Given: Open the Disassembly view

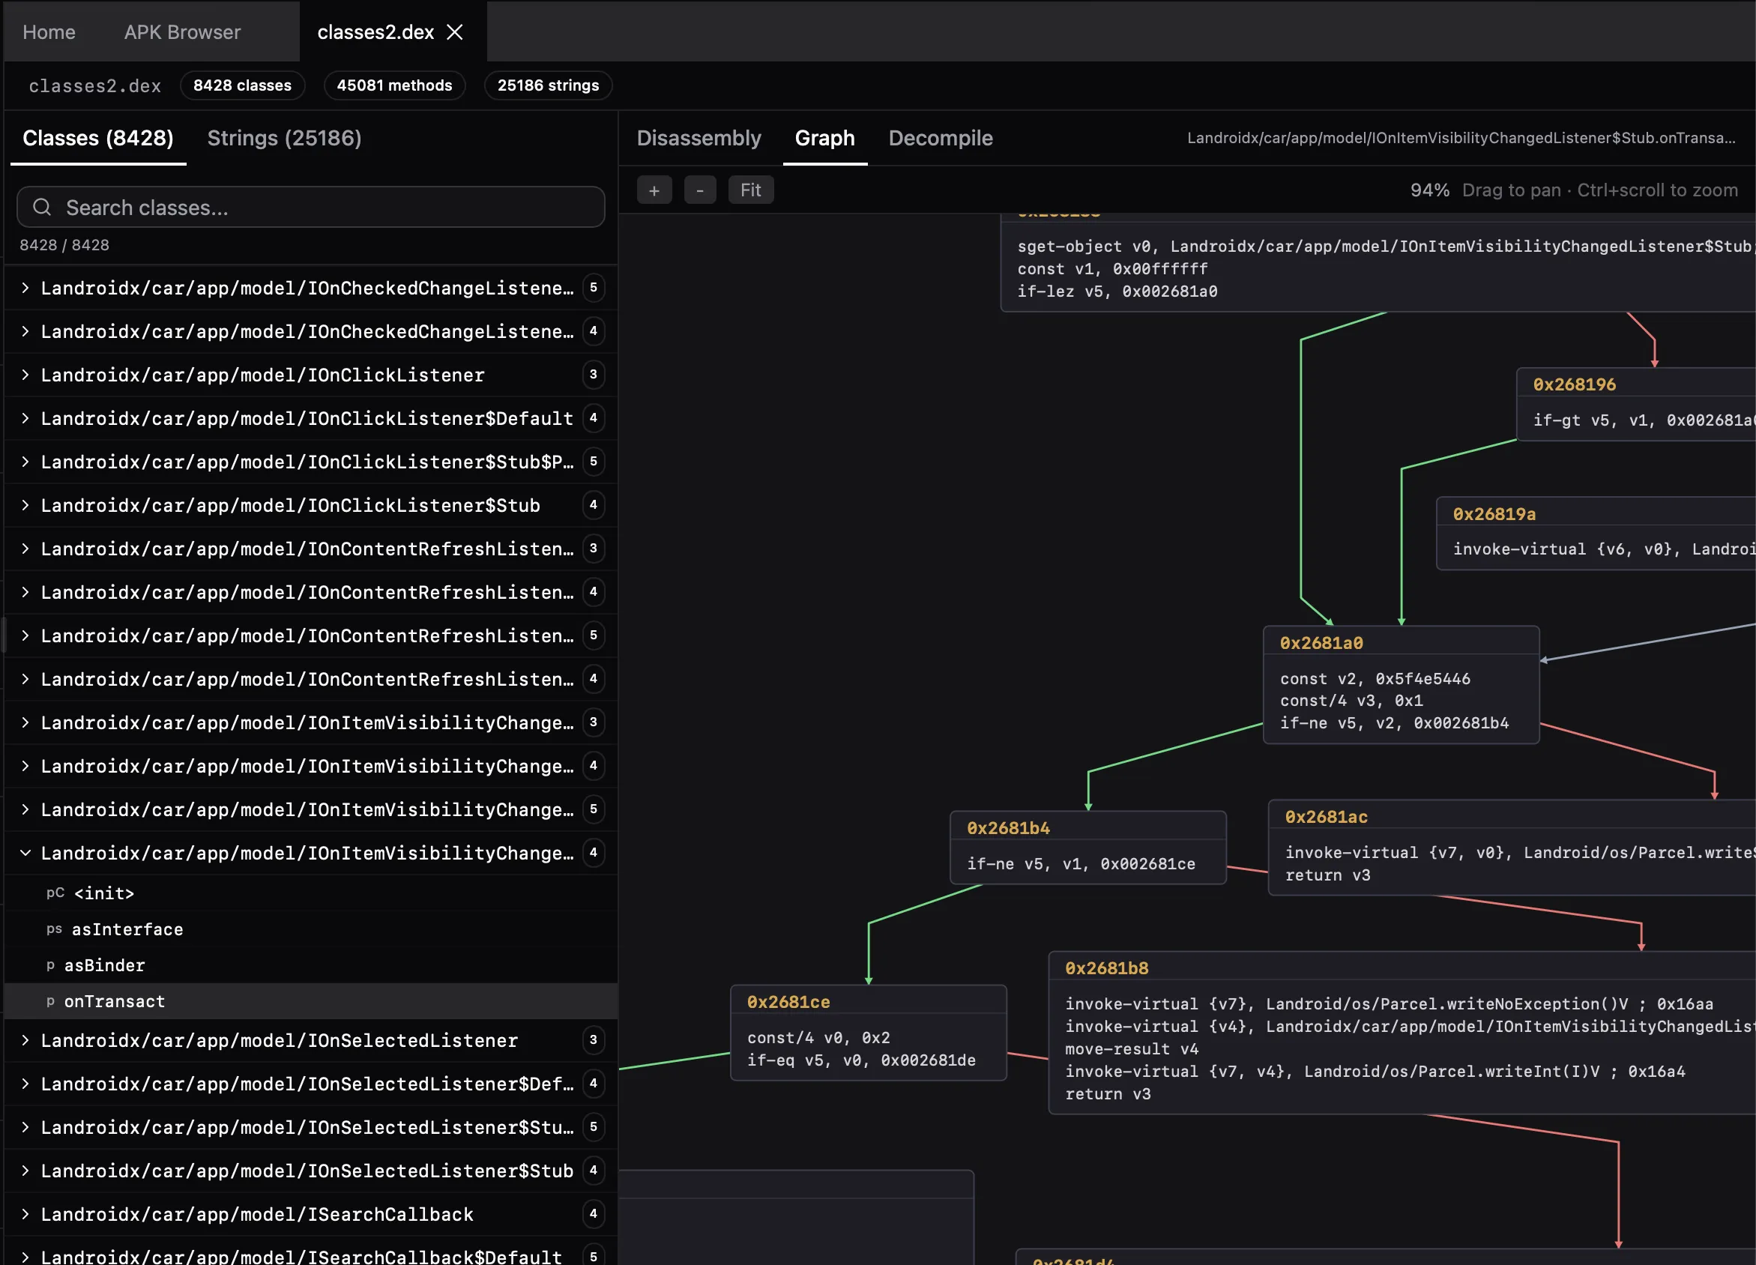Looking at the screenshot, I should point(699,138).
